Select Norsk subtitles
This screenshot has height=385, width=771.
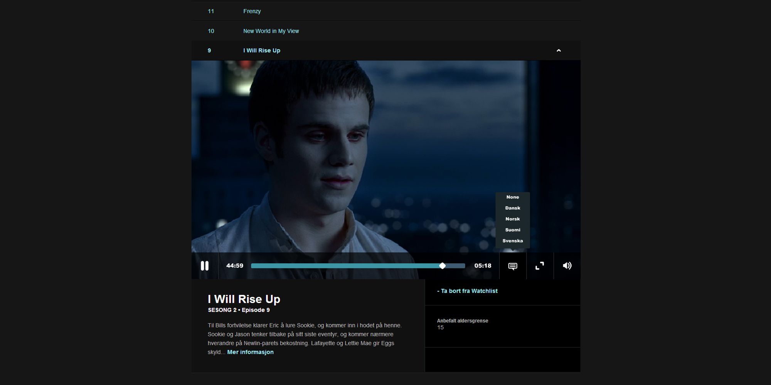pyautogui.click(x=513, y=219)
